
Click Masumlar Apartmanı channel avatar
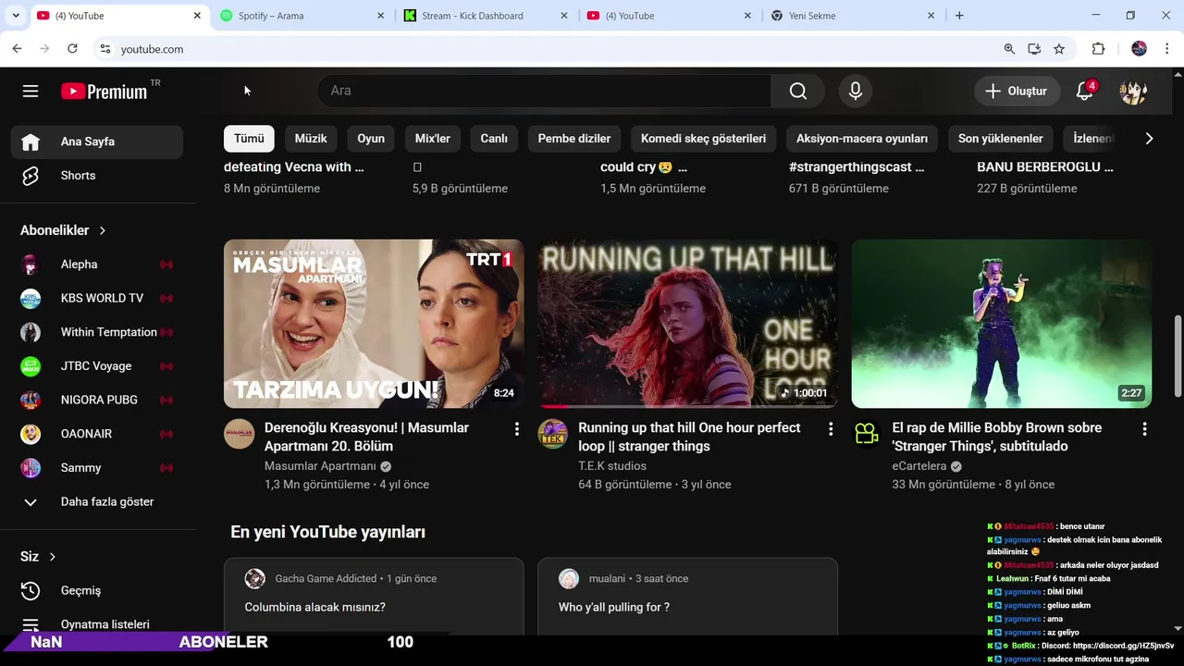pyautogui.click(x=239, y=434)
